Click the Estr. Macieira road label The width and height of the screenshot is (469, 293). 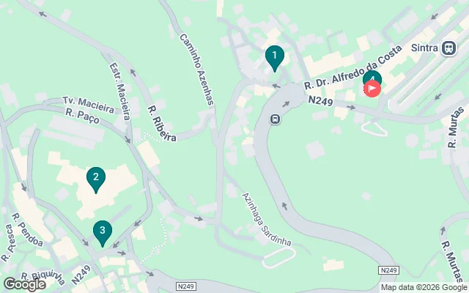click(x=119, y=91)
